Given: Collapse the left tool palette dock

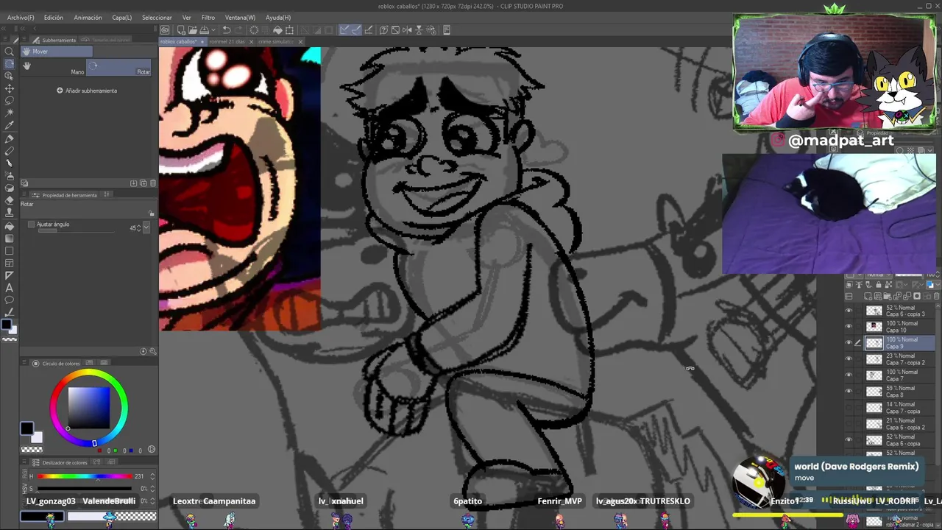Looking at the screenshot, I should click(x=5, y=27).
